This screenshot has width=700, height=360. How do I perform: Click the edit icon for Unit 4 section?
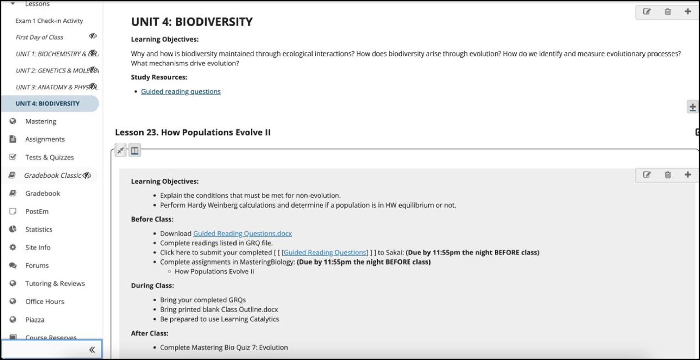tap(647, 12)
